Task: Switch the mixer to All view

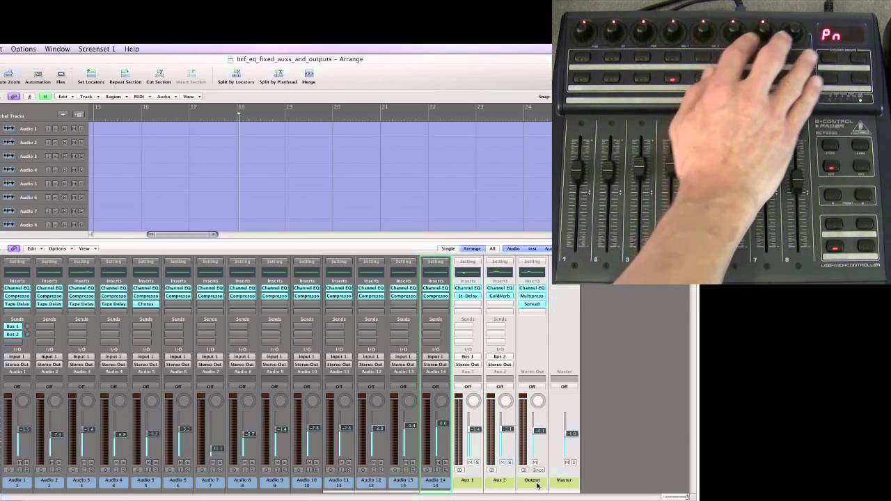Action: tap(493, 248)
